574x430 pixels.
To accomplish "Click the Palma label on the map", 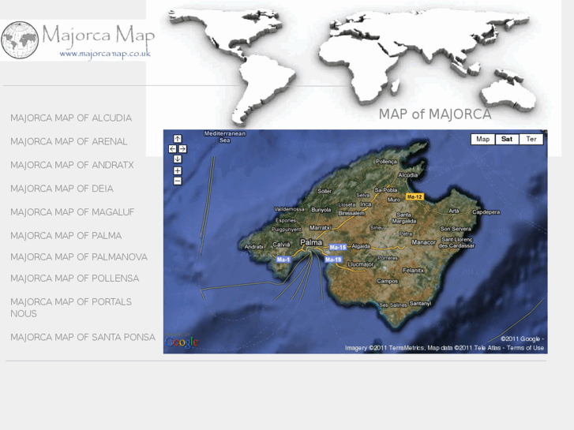I will [x=311, y=242].
